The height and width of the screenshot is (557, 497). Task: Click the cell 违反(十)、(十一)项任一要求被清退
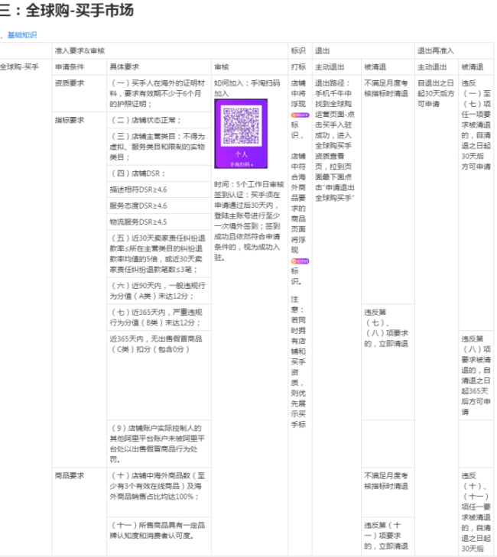476,512
